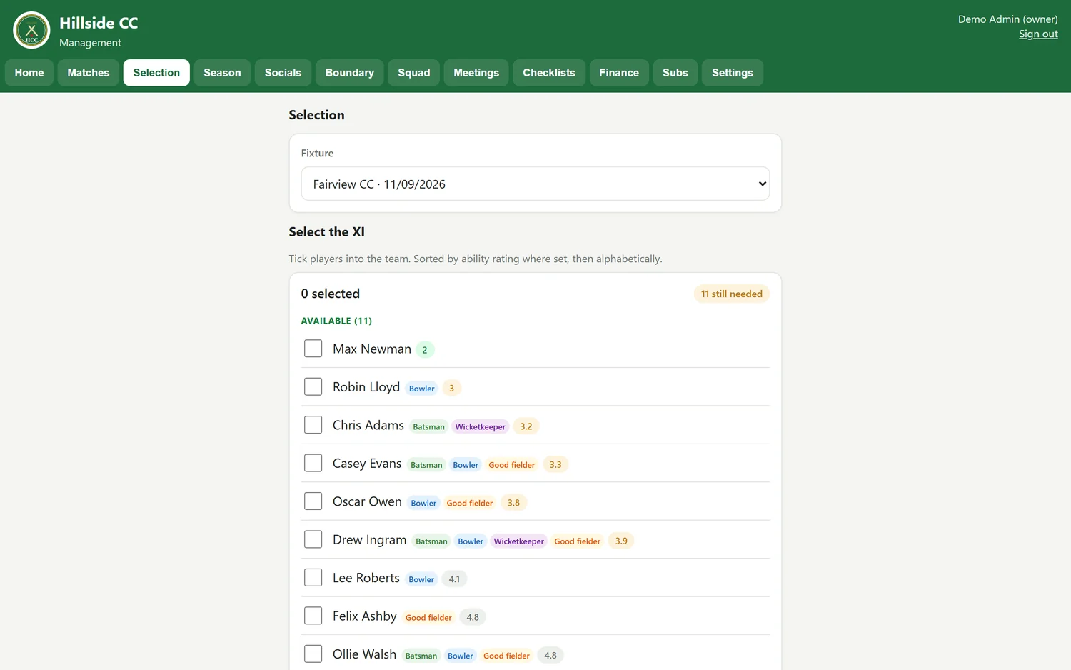
Task: Click the name 'Oscar Owen'
Action: click(x=367, y=501)
